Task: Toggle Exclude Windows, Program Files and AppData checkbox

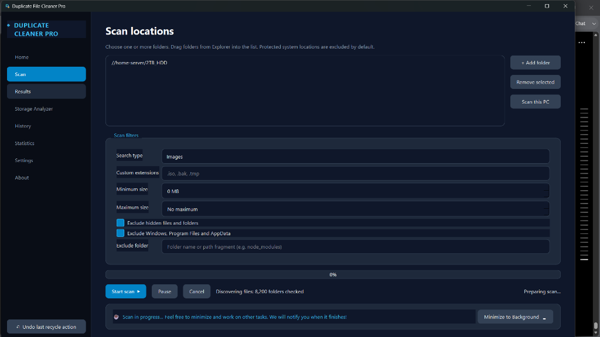Action: tap(120, 233)
